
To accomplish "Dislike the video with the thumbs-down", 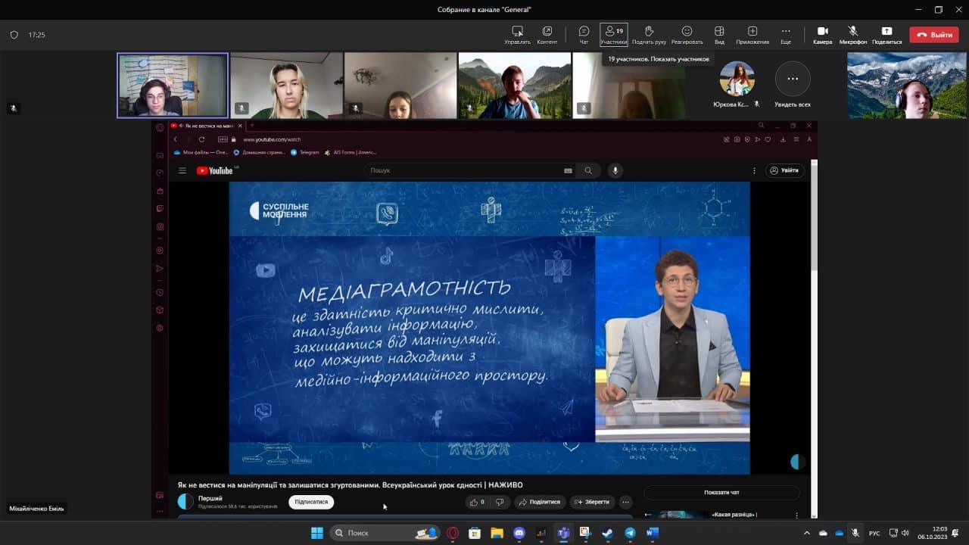I will click(500, 502).
